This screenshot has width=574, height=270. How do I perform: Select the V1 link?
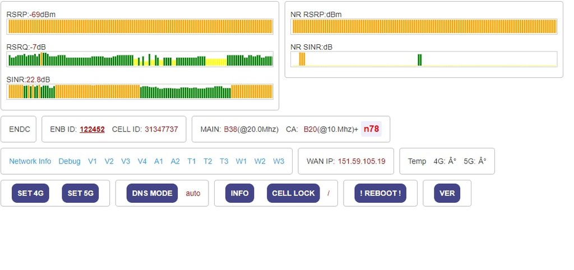pyautogui.click(x=92, y=161)
